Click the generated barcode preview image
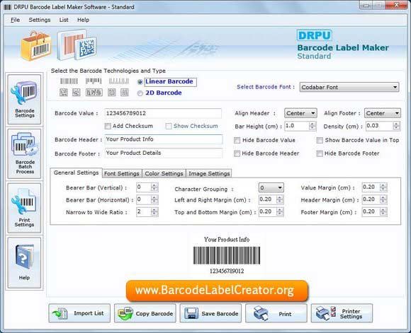Image resolution: width=411 pixels, height=333 pixels. [x=227, y=255]
